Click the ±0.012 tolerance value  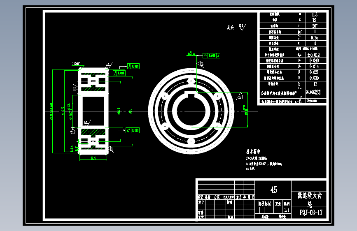coord(313,55)
